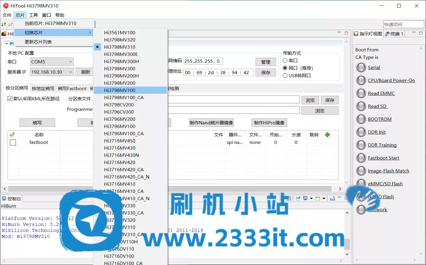Screen dimensions: 426x265
Task: Open the 工具 menu
Action: click(33, 15)
